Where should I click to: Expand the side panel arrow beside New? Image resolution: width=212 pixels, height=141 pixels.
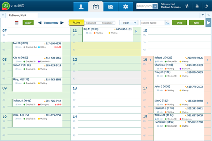208,23
